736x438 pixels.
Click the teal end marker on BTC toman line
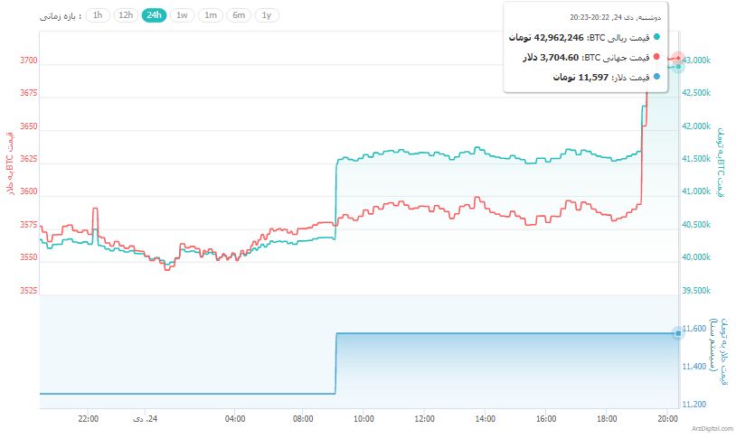point(678,67)
